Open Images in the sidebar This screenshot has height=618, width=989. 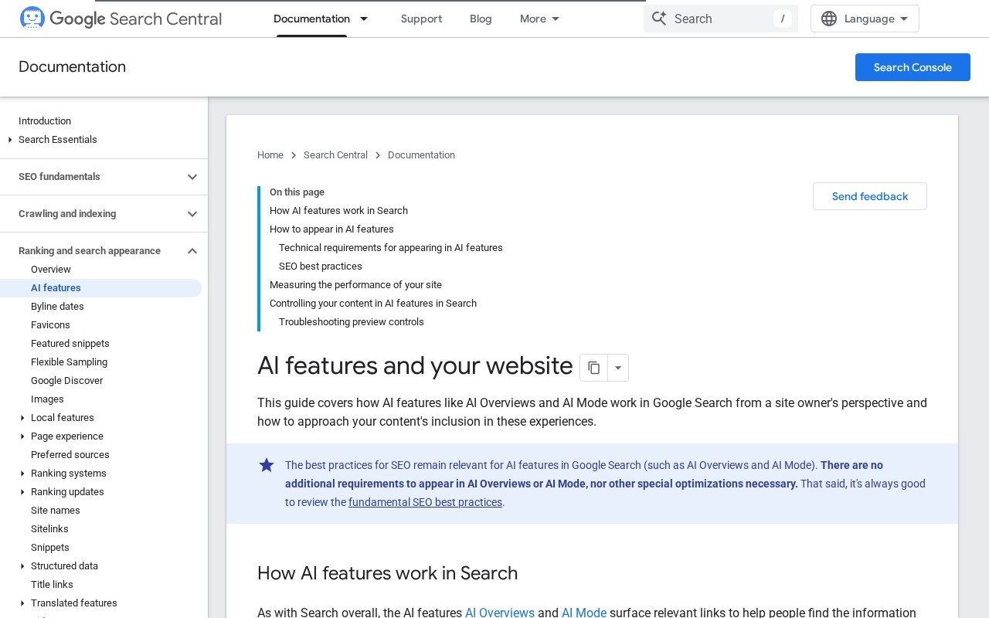[x=47, y=399]
